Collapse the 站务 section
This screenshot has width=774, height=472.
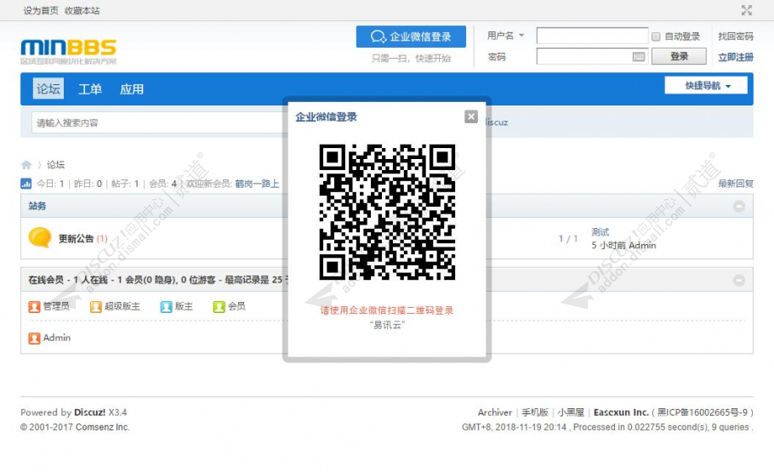(738, 206)
